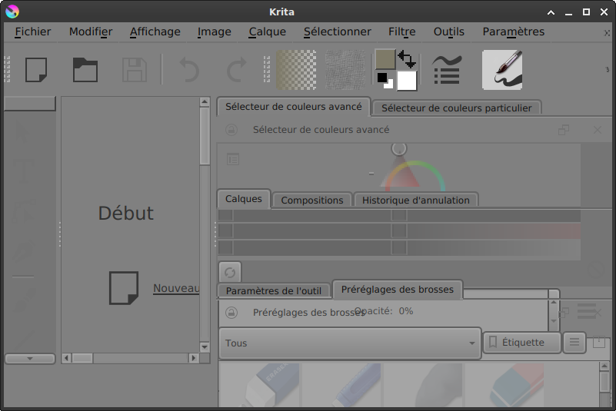This screenshot has height=411, width=616.
Task: Open the gradient fill chooser
Action: 296,70
